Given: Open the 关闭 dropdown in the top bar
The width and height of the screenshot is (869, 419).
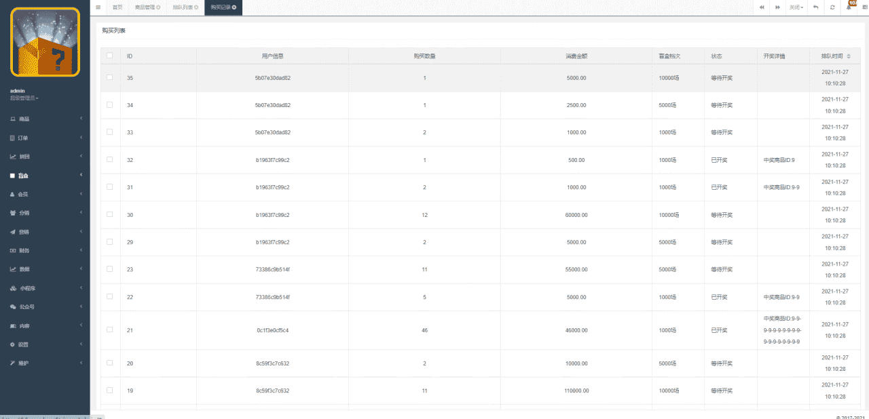Looking at the screenshot, I should coord(796,7).
